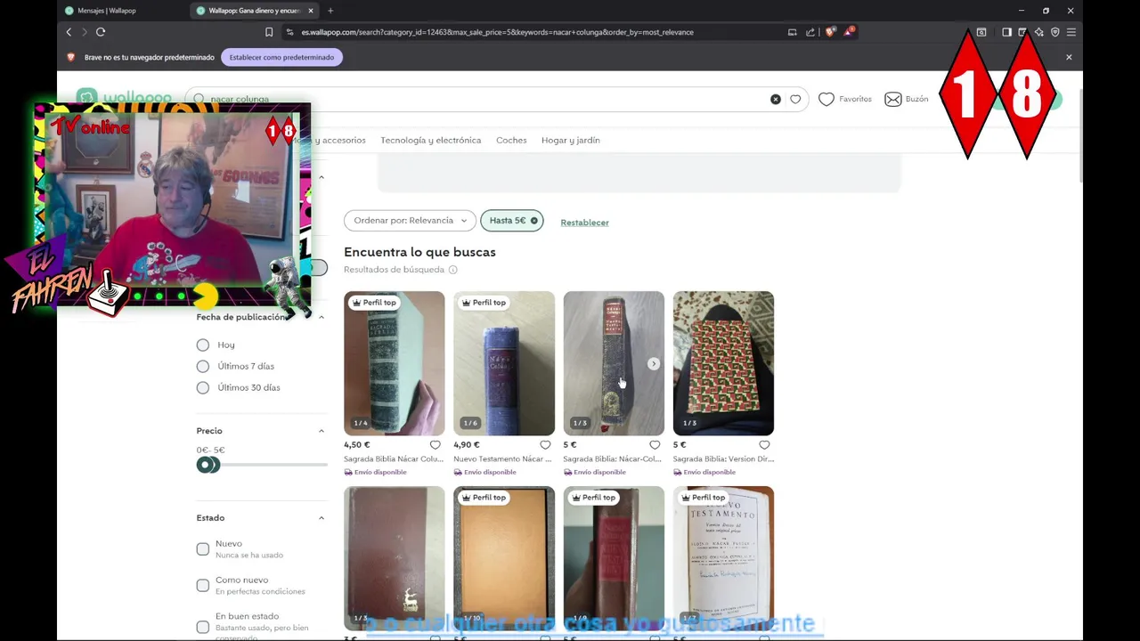
Task: Close the active Wallapop search tab
Action: (x=311, y=11)
